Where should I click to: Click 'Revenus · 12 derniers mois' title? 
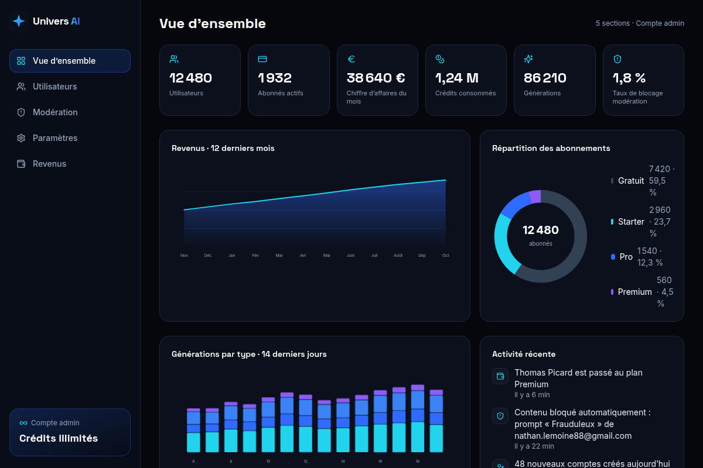pyautogui.click(x=223, y=148)
